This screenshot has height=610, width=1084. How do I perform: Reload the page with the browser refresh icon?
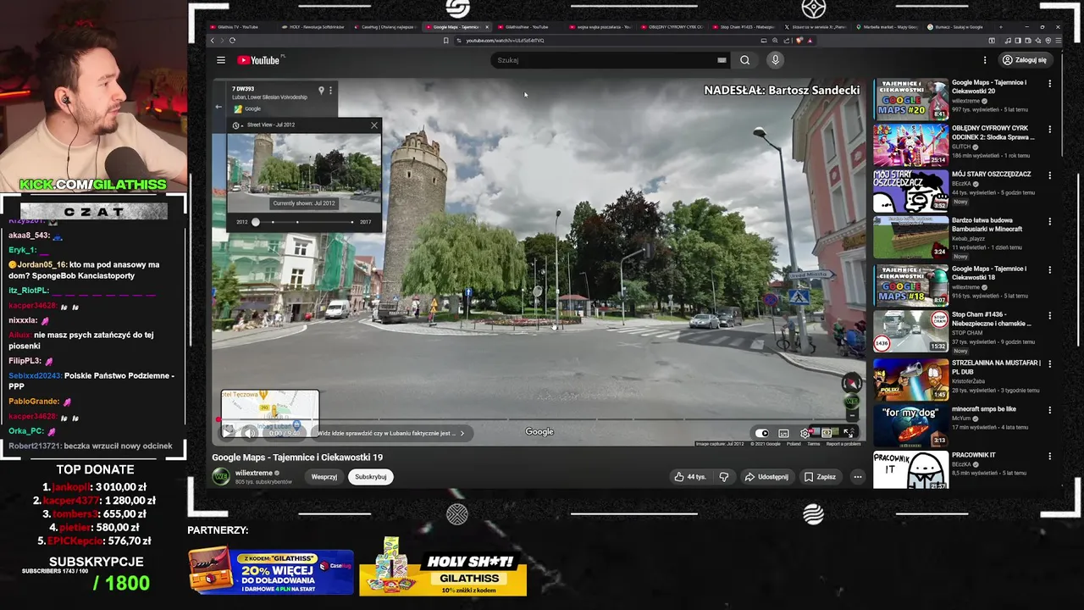232,40
